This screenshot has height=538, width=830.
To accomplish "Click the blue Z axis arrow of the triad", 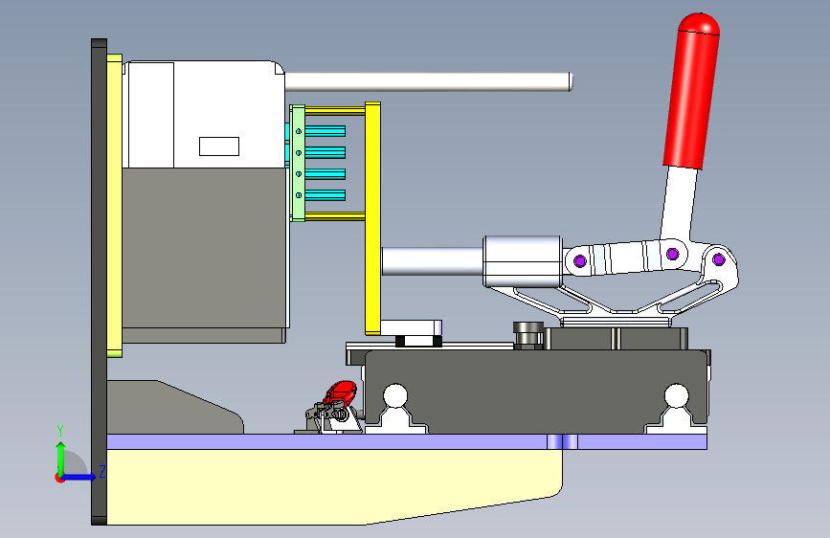I will tap(79, 477).
